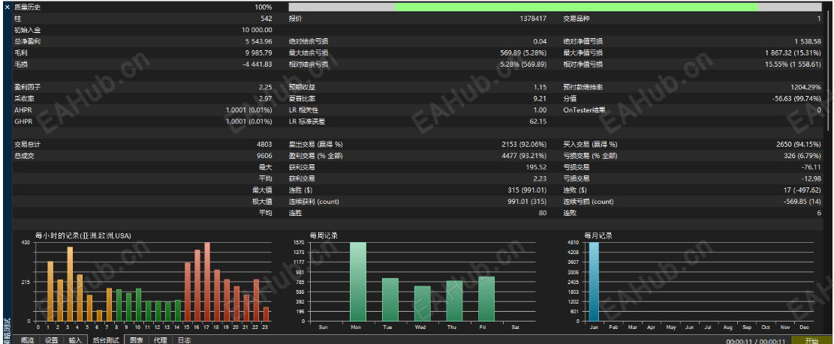
Task: Switch to the 图表 tab
Action: [137, 340]
